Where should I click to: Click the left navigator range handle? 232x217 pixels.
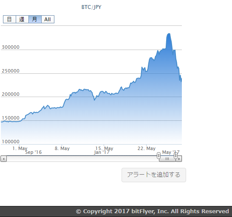(x=158, y=156)
